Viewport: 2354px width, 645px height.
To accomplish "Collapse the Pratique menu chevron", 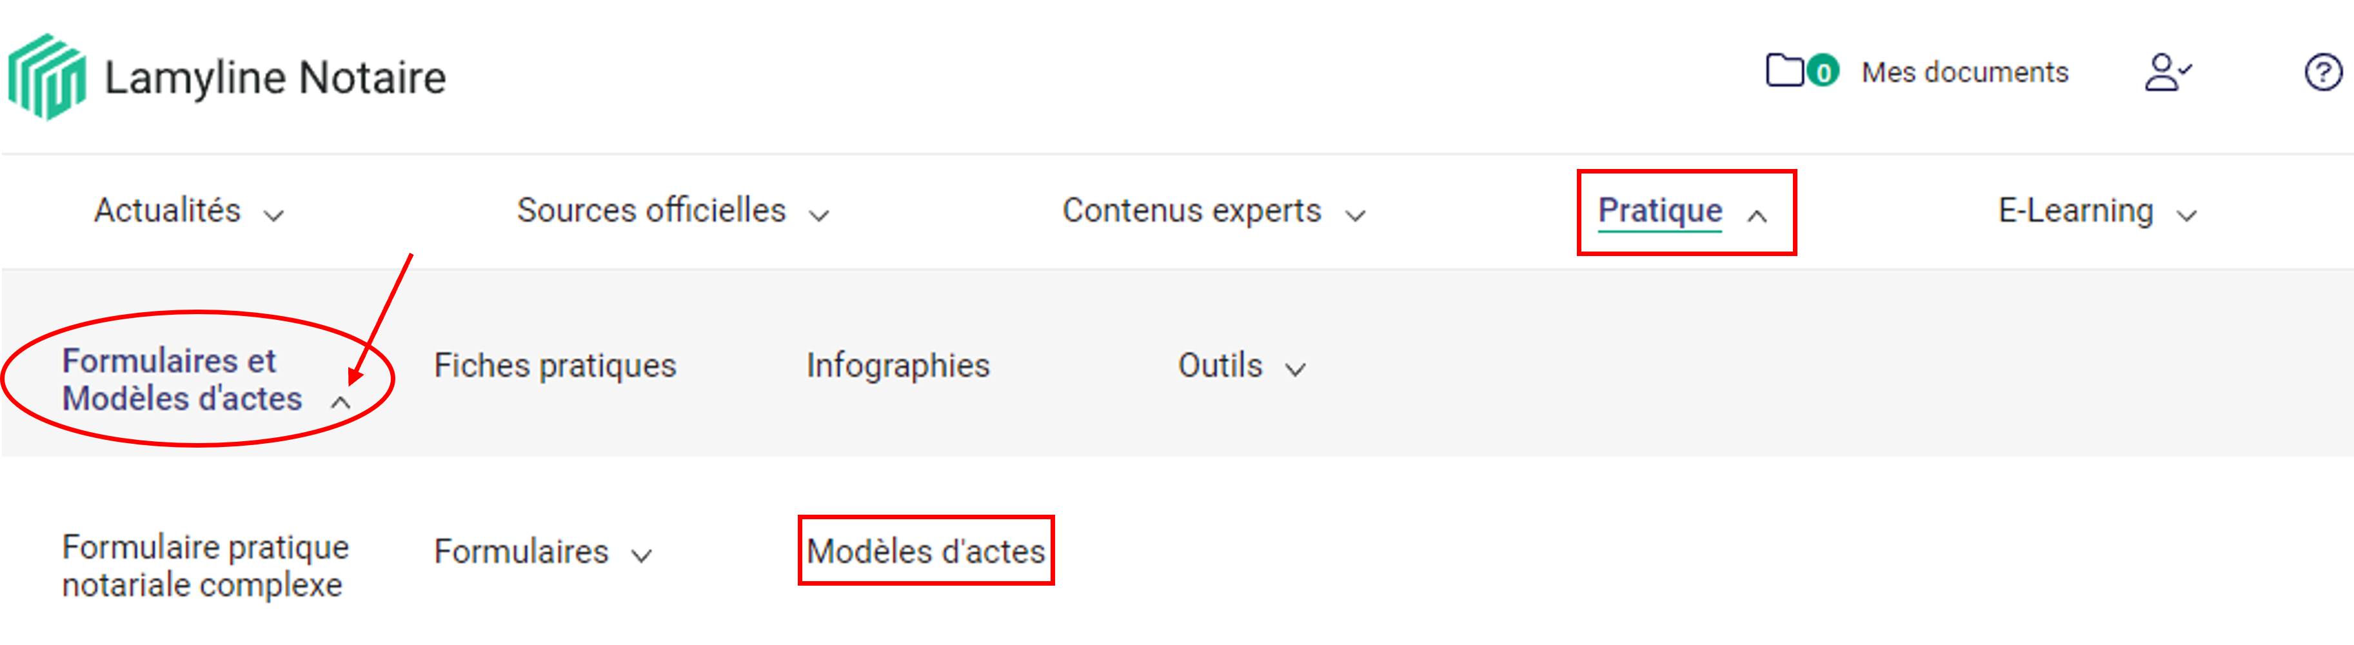I will pyautogui.click(x=1756, y=215).
